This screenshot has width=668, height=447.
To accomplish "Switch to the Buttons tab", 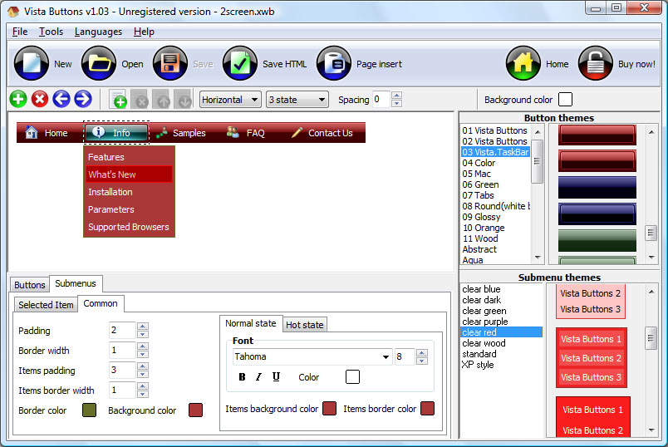I will [x=29, y=285].
